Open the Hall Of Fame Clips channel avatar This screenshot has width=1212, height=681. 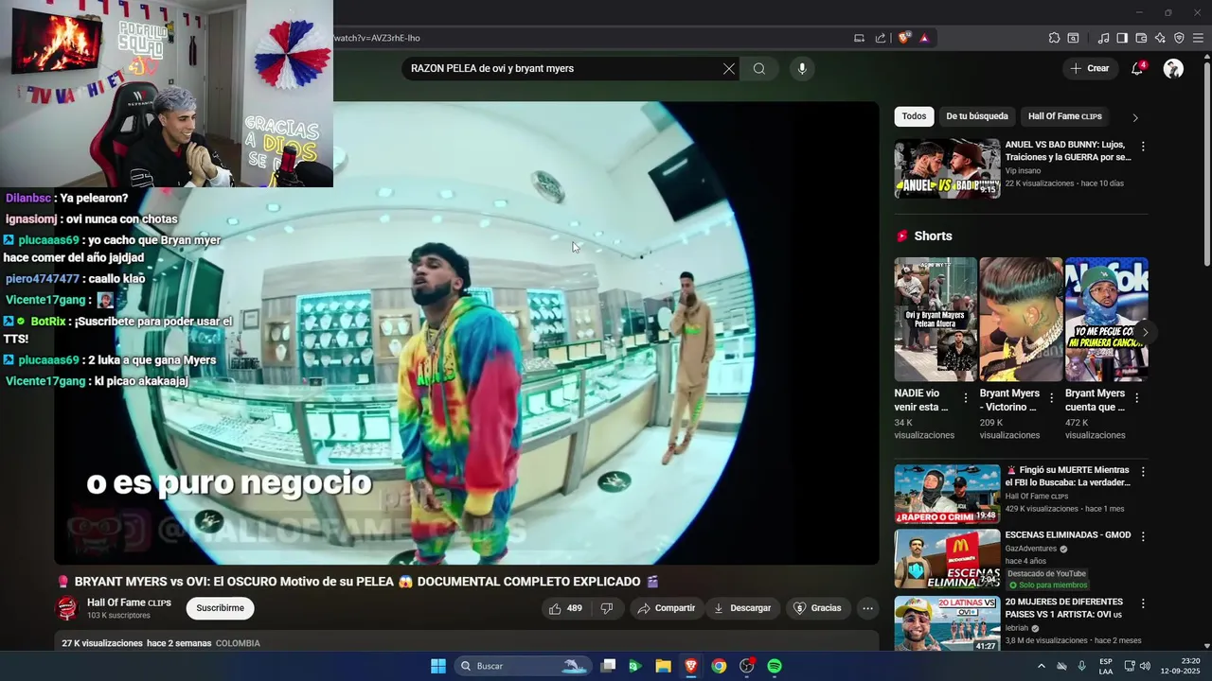67,608
